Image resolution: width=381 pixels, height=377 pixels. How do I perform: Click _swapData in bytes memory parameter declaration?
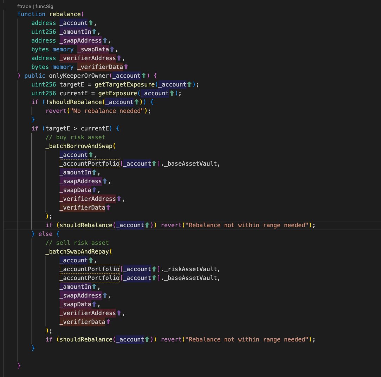pyautogui.click(x=93, y=49)
